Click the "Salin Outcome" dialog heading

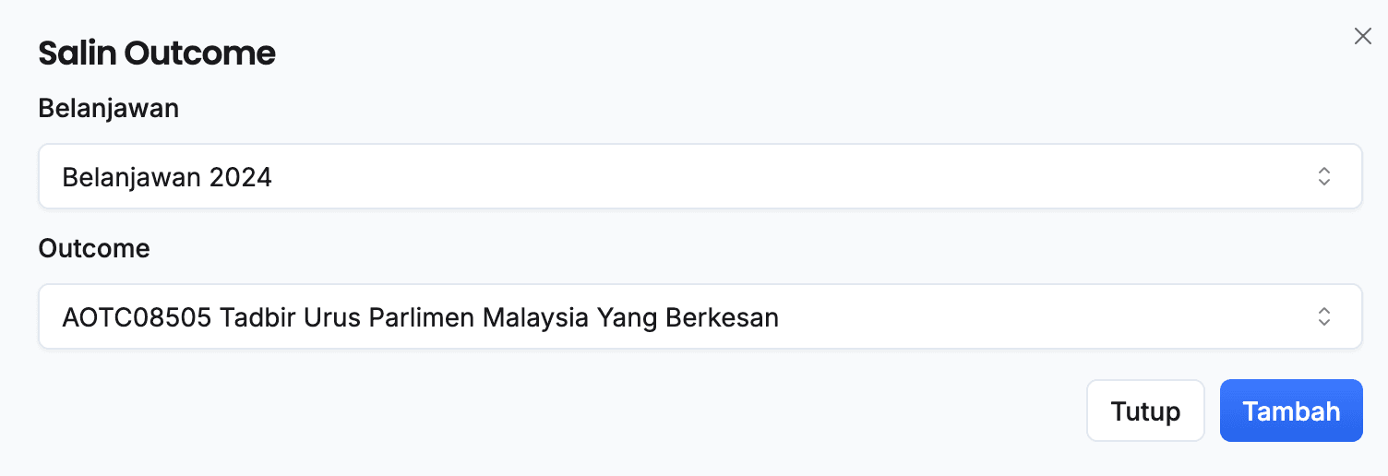click(157, 54)
